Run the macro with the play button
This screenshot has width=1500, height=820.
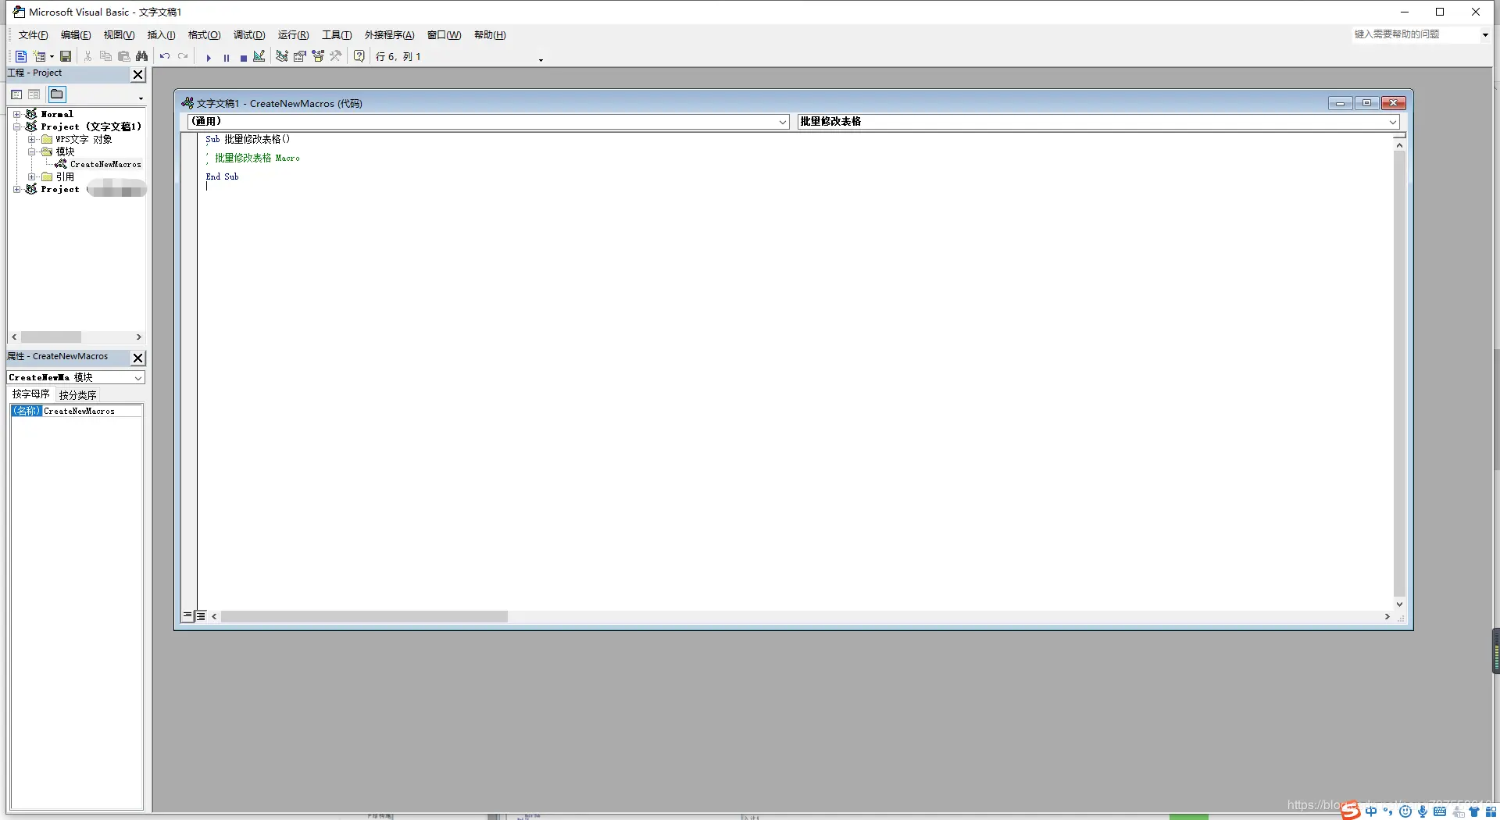pyautogui.click(x=209, y=57)
